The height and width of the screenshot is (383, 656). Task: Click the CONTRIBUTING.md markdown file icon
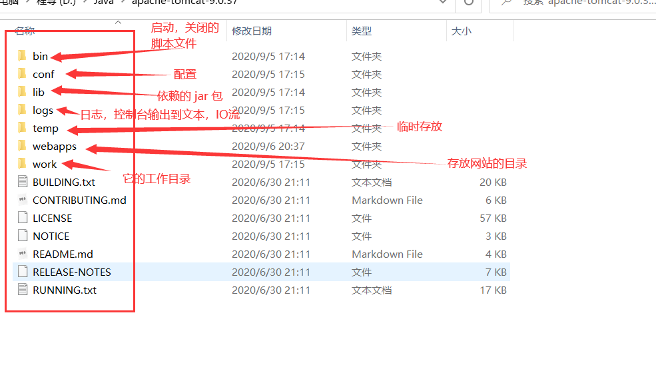pyautogui.click(x=23, y=200)
